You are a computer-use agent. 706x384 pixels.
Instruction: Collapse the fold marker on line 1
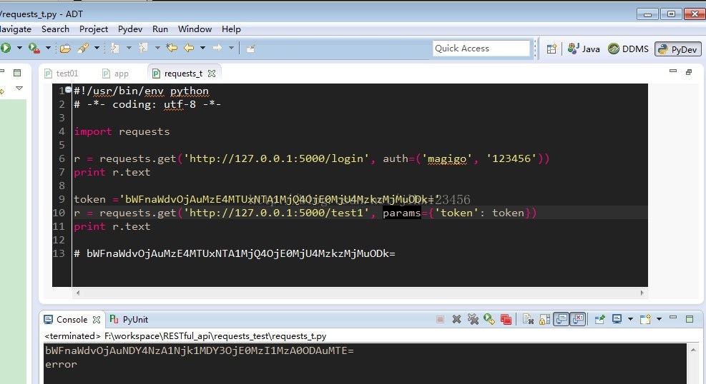coord(68,90)
